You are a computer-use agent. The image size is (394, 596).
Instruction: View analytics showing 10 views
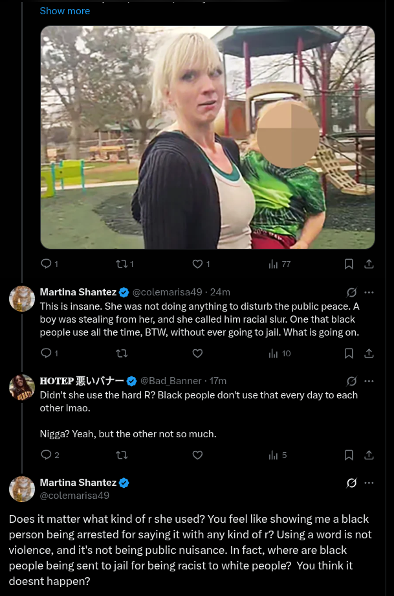[x=279, y=353]
